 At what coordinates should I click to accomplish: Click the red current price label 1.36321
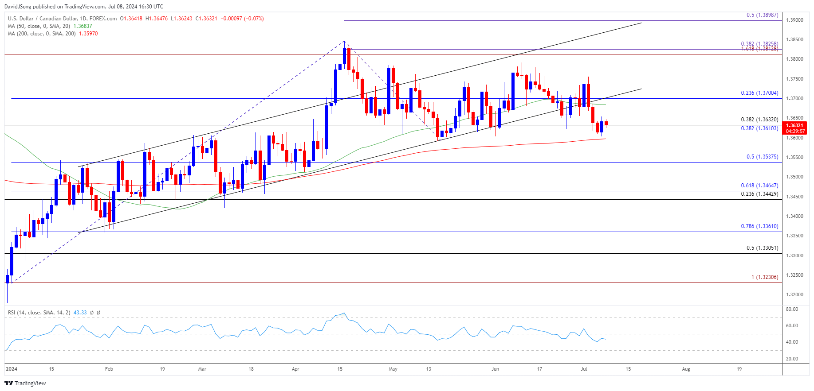tap(795, 126)
